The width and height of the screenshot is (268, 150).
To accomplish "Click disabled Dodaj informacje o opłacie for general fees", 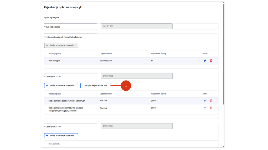I will coord(61,45).
